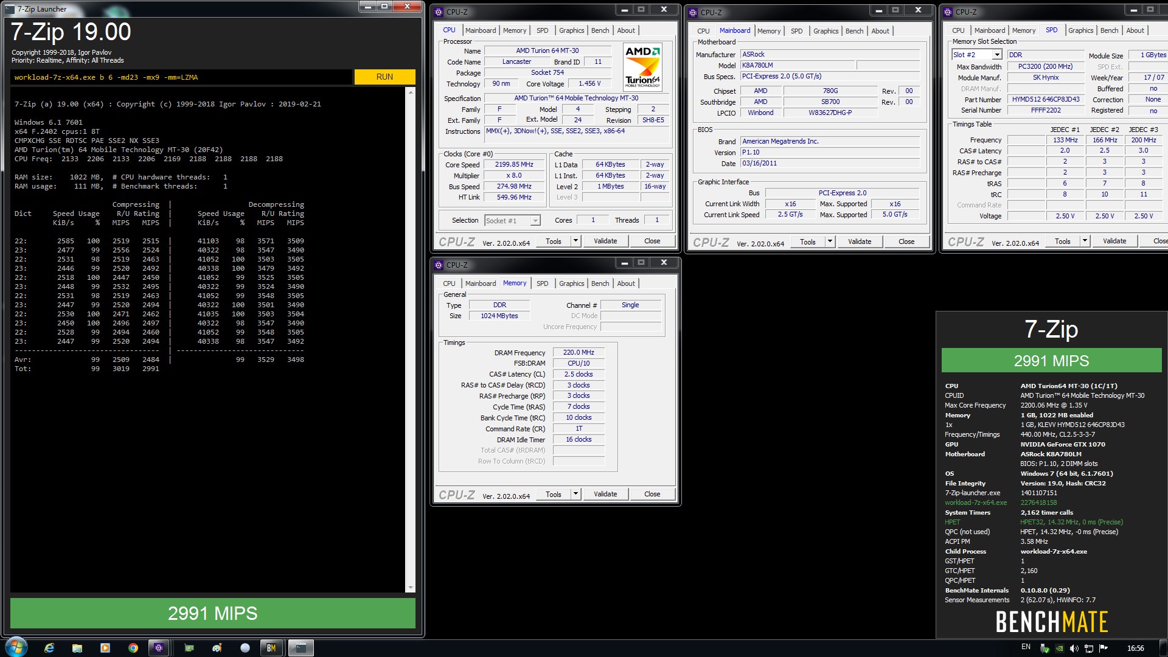Click the CPU-Z title icon of SPD window
The height and width of the screenshot is (657, 1168).
948,12
